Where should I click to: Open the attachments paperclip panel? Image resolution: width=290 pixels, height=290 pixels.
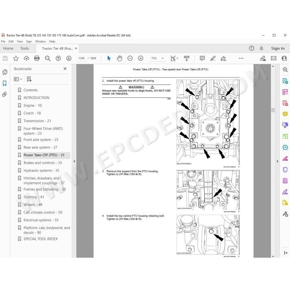[5, 94]
